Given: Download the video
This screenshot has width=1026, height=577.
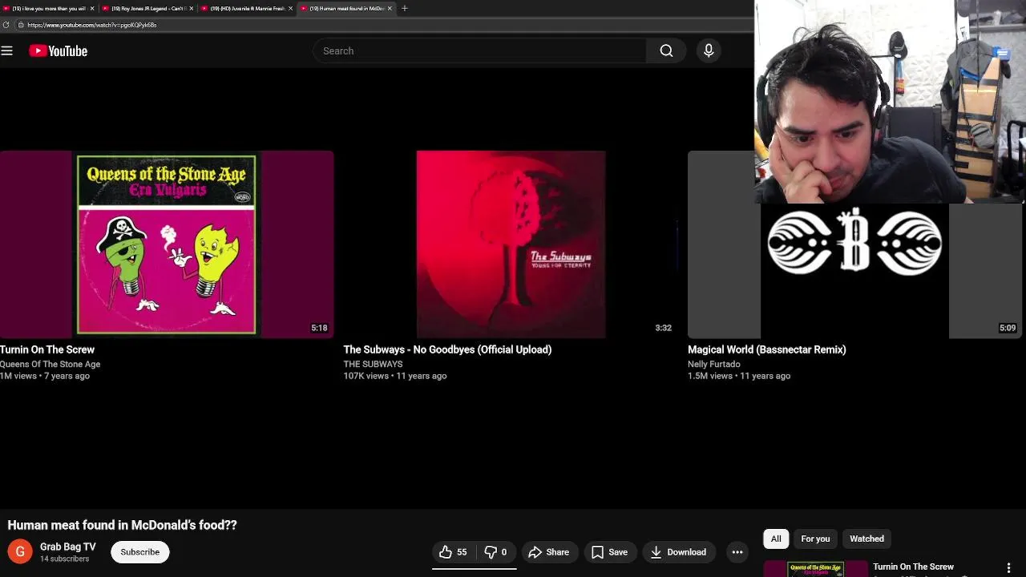Looking at the screenshot, I should coord(678,551).
